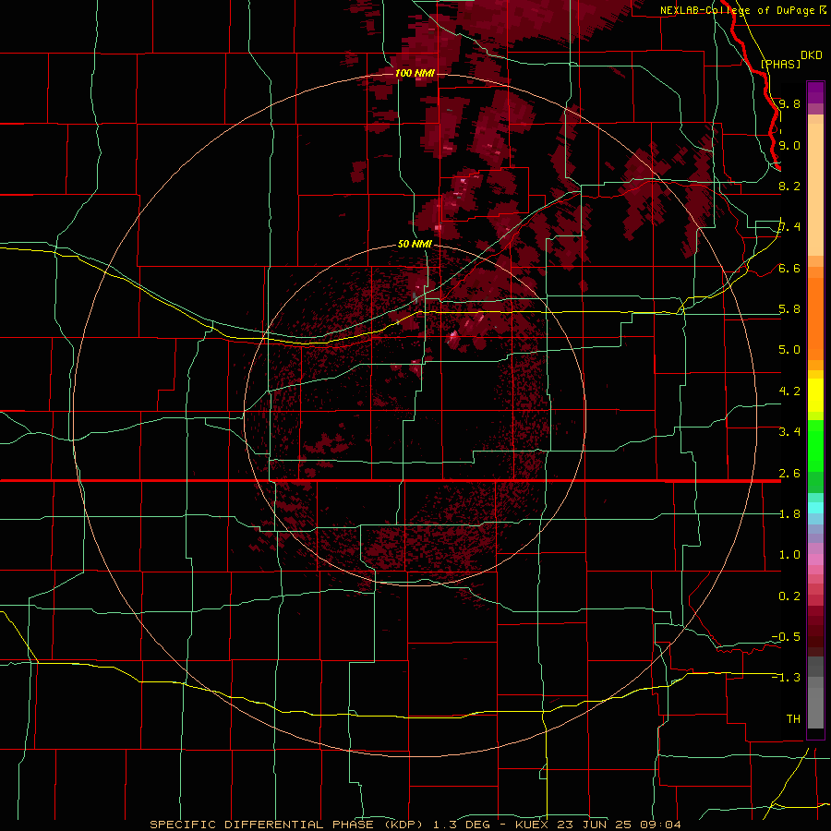The width and height of the screenshot is (831, 831).
Task: Click the DKD unit label
Action: 812,55
